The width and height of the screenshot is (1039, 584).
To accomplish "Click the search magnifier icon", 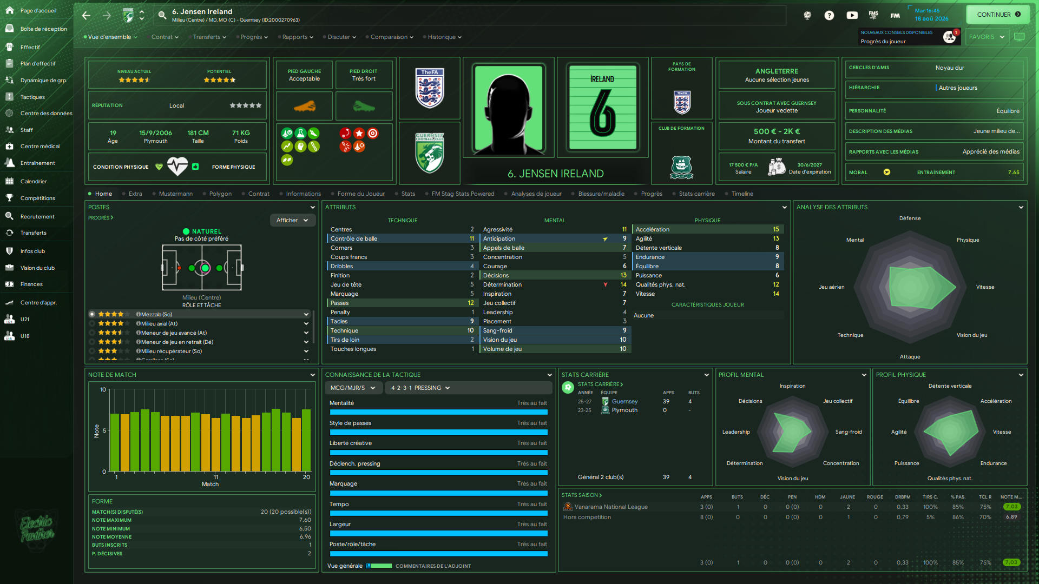I will [x=162, y=15].
